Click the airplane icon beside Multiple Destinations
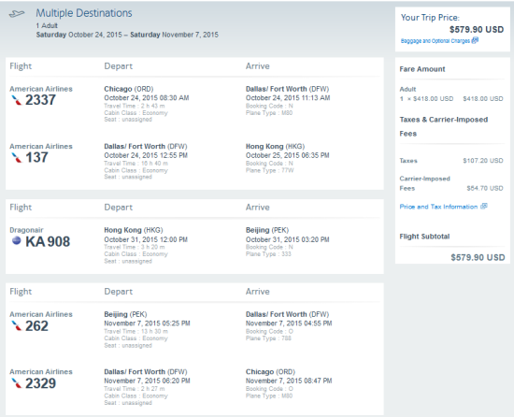The image size is (514, 417). [17, 14]
